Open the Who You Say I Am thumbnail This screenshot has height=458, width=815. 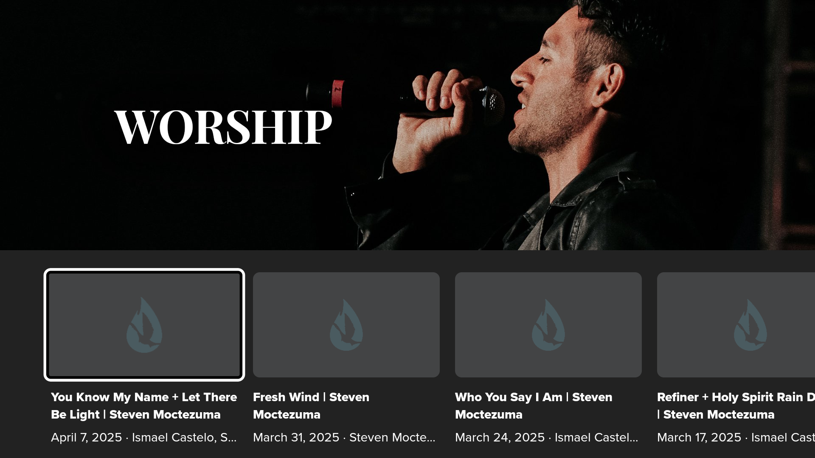[548, 325]
